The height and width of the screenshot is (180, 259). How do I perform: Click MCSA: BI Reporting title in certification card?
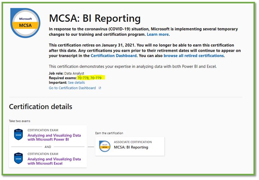[131, 147]
